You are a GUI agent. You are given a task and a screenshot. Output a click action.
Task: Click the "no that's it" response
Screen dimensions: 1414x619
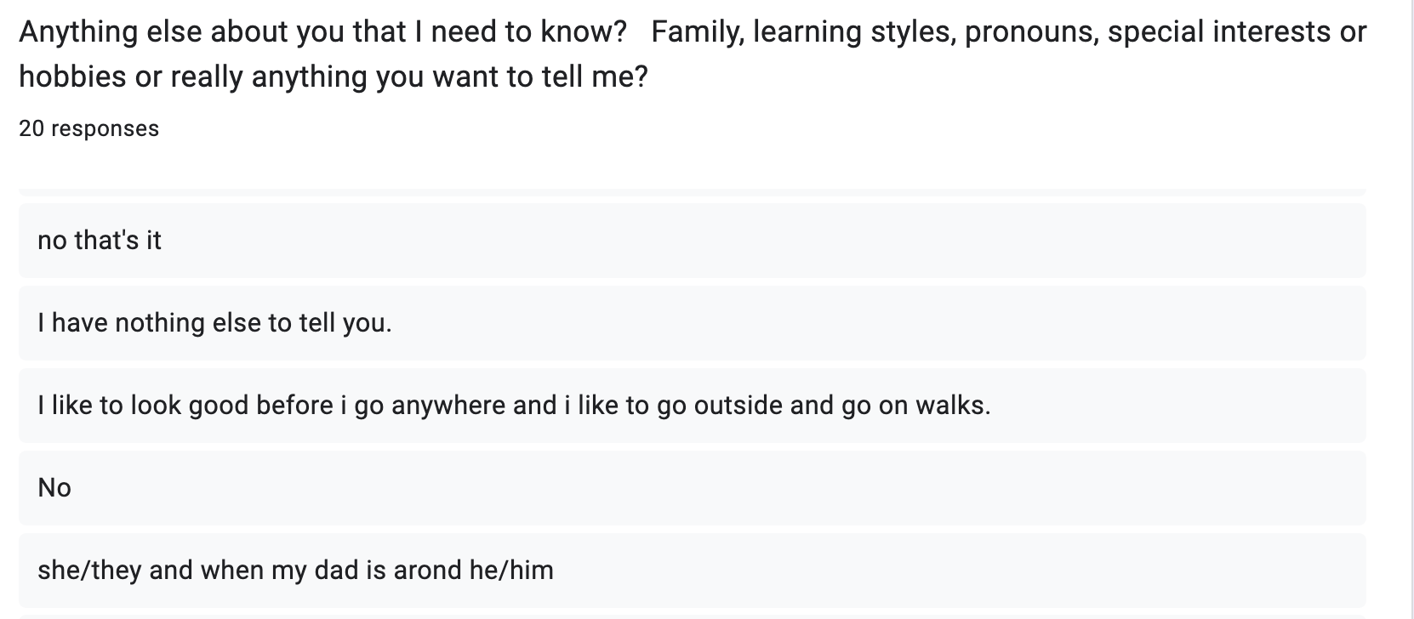coord(100,241)
